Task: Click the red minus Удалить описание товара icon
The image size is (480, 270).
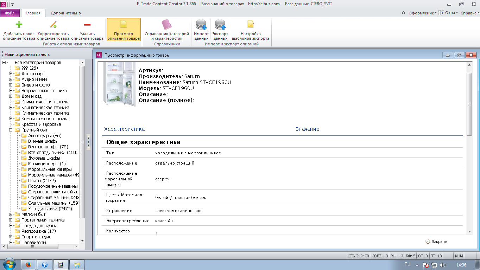Action: pyautogui.click(x=87, y=25)
